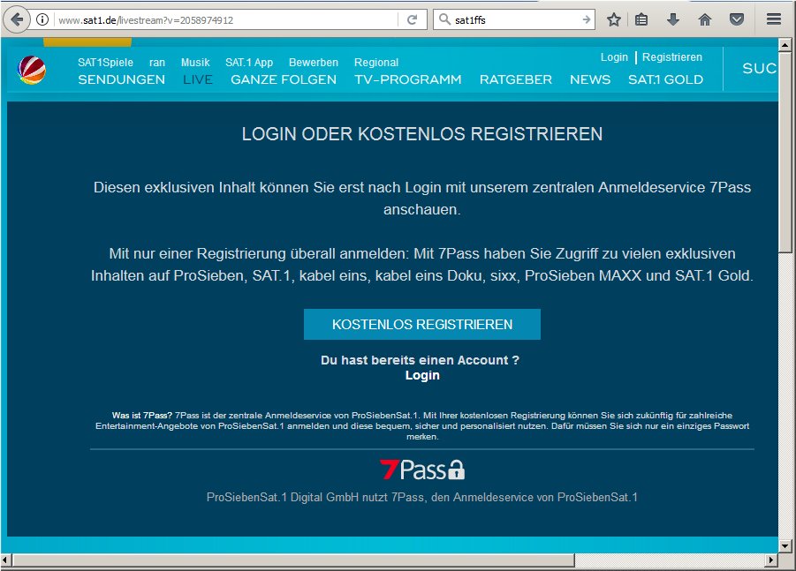Open the hamburger browser menu
The width and height of the screenshot is (796, 571).
774,19
